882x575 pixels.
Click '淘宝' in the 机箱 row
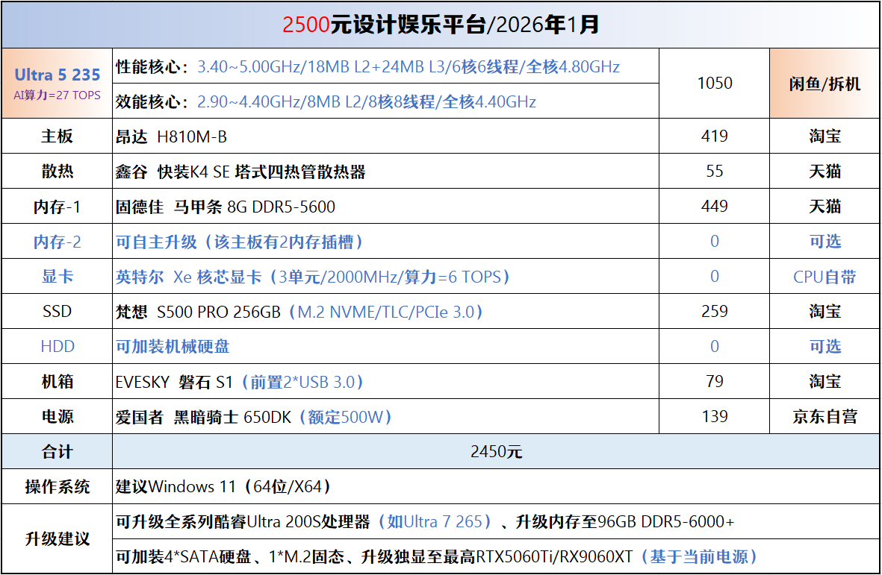pos(824,382)
